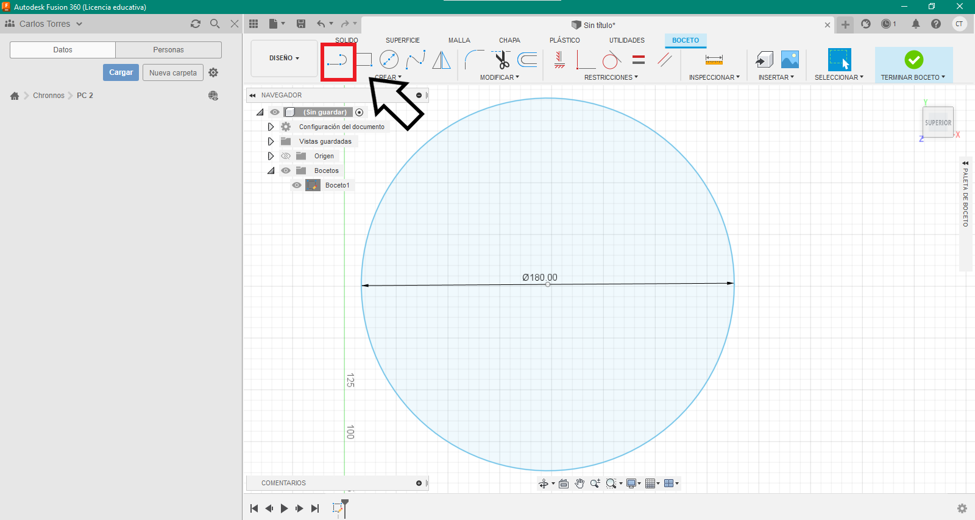Play the timeline
The width and height of the screenshot is (975, 520).
[284, 508]
